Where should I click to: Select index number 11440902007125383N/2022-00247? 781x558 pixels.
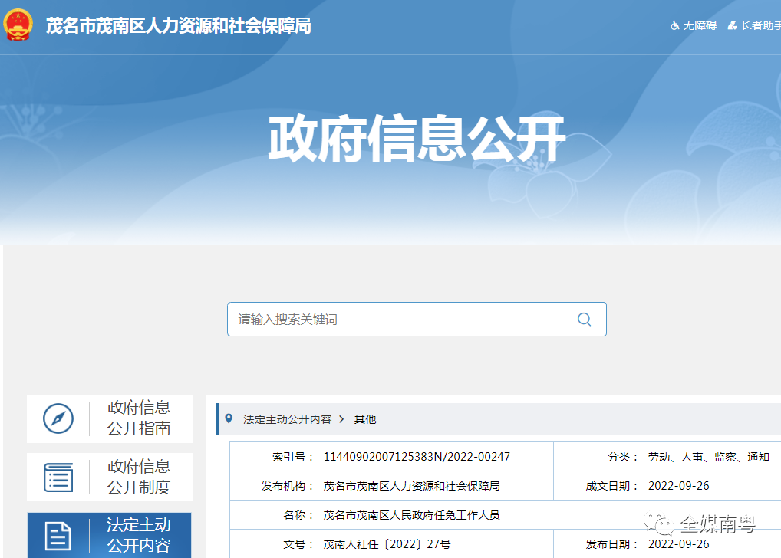417,457
